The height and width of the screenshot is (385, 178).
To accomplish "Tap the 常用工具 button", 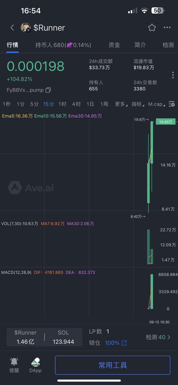I will click(113, 365).
